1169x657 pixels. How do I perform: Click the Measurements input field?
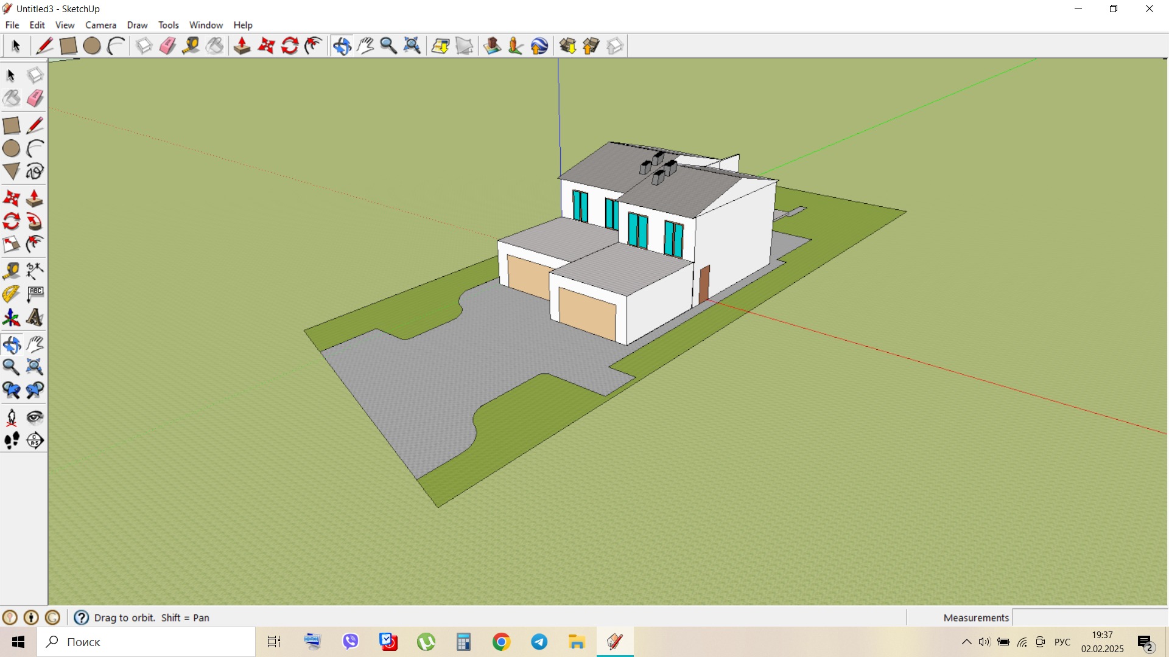(x=1090, y=617)
